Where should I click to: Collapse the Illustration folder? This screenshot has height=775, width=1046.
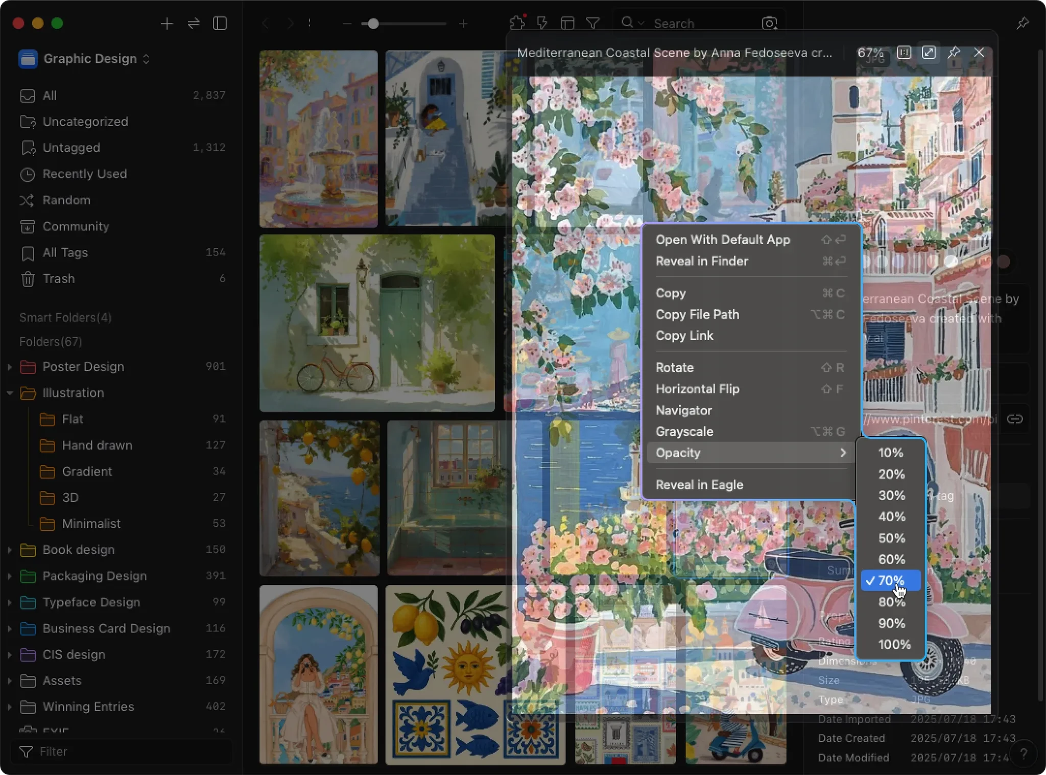[x=9, y=393]
